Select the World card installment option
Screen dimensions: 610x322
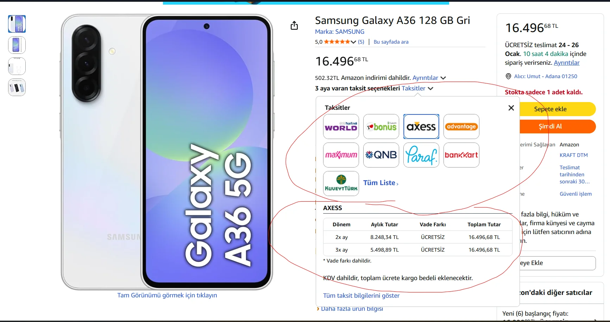coord(341,127)
